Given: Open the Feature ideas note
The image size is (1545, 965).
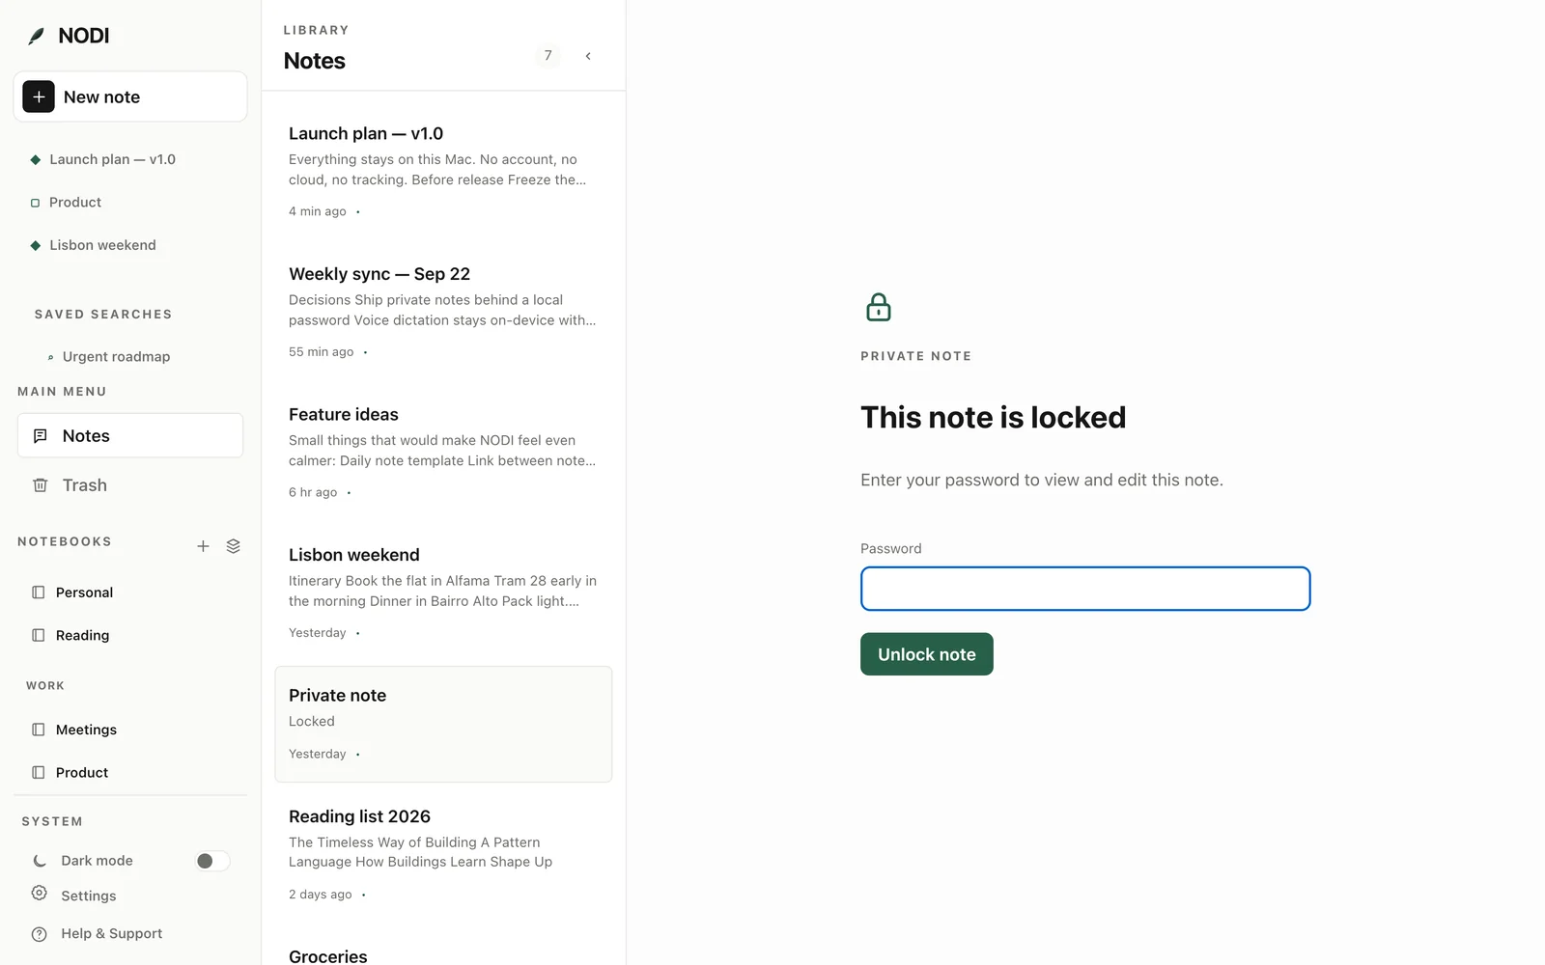Looking at the screenshot, I should pos(443,452).
